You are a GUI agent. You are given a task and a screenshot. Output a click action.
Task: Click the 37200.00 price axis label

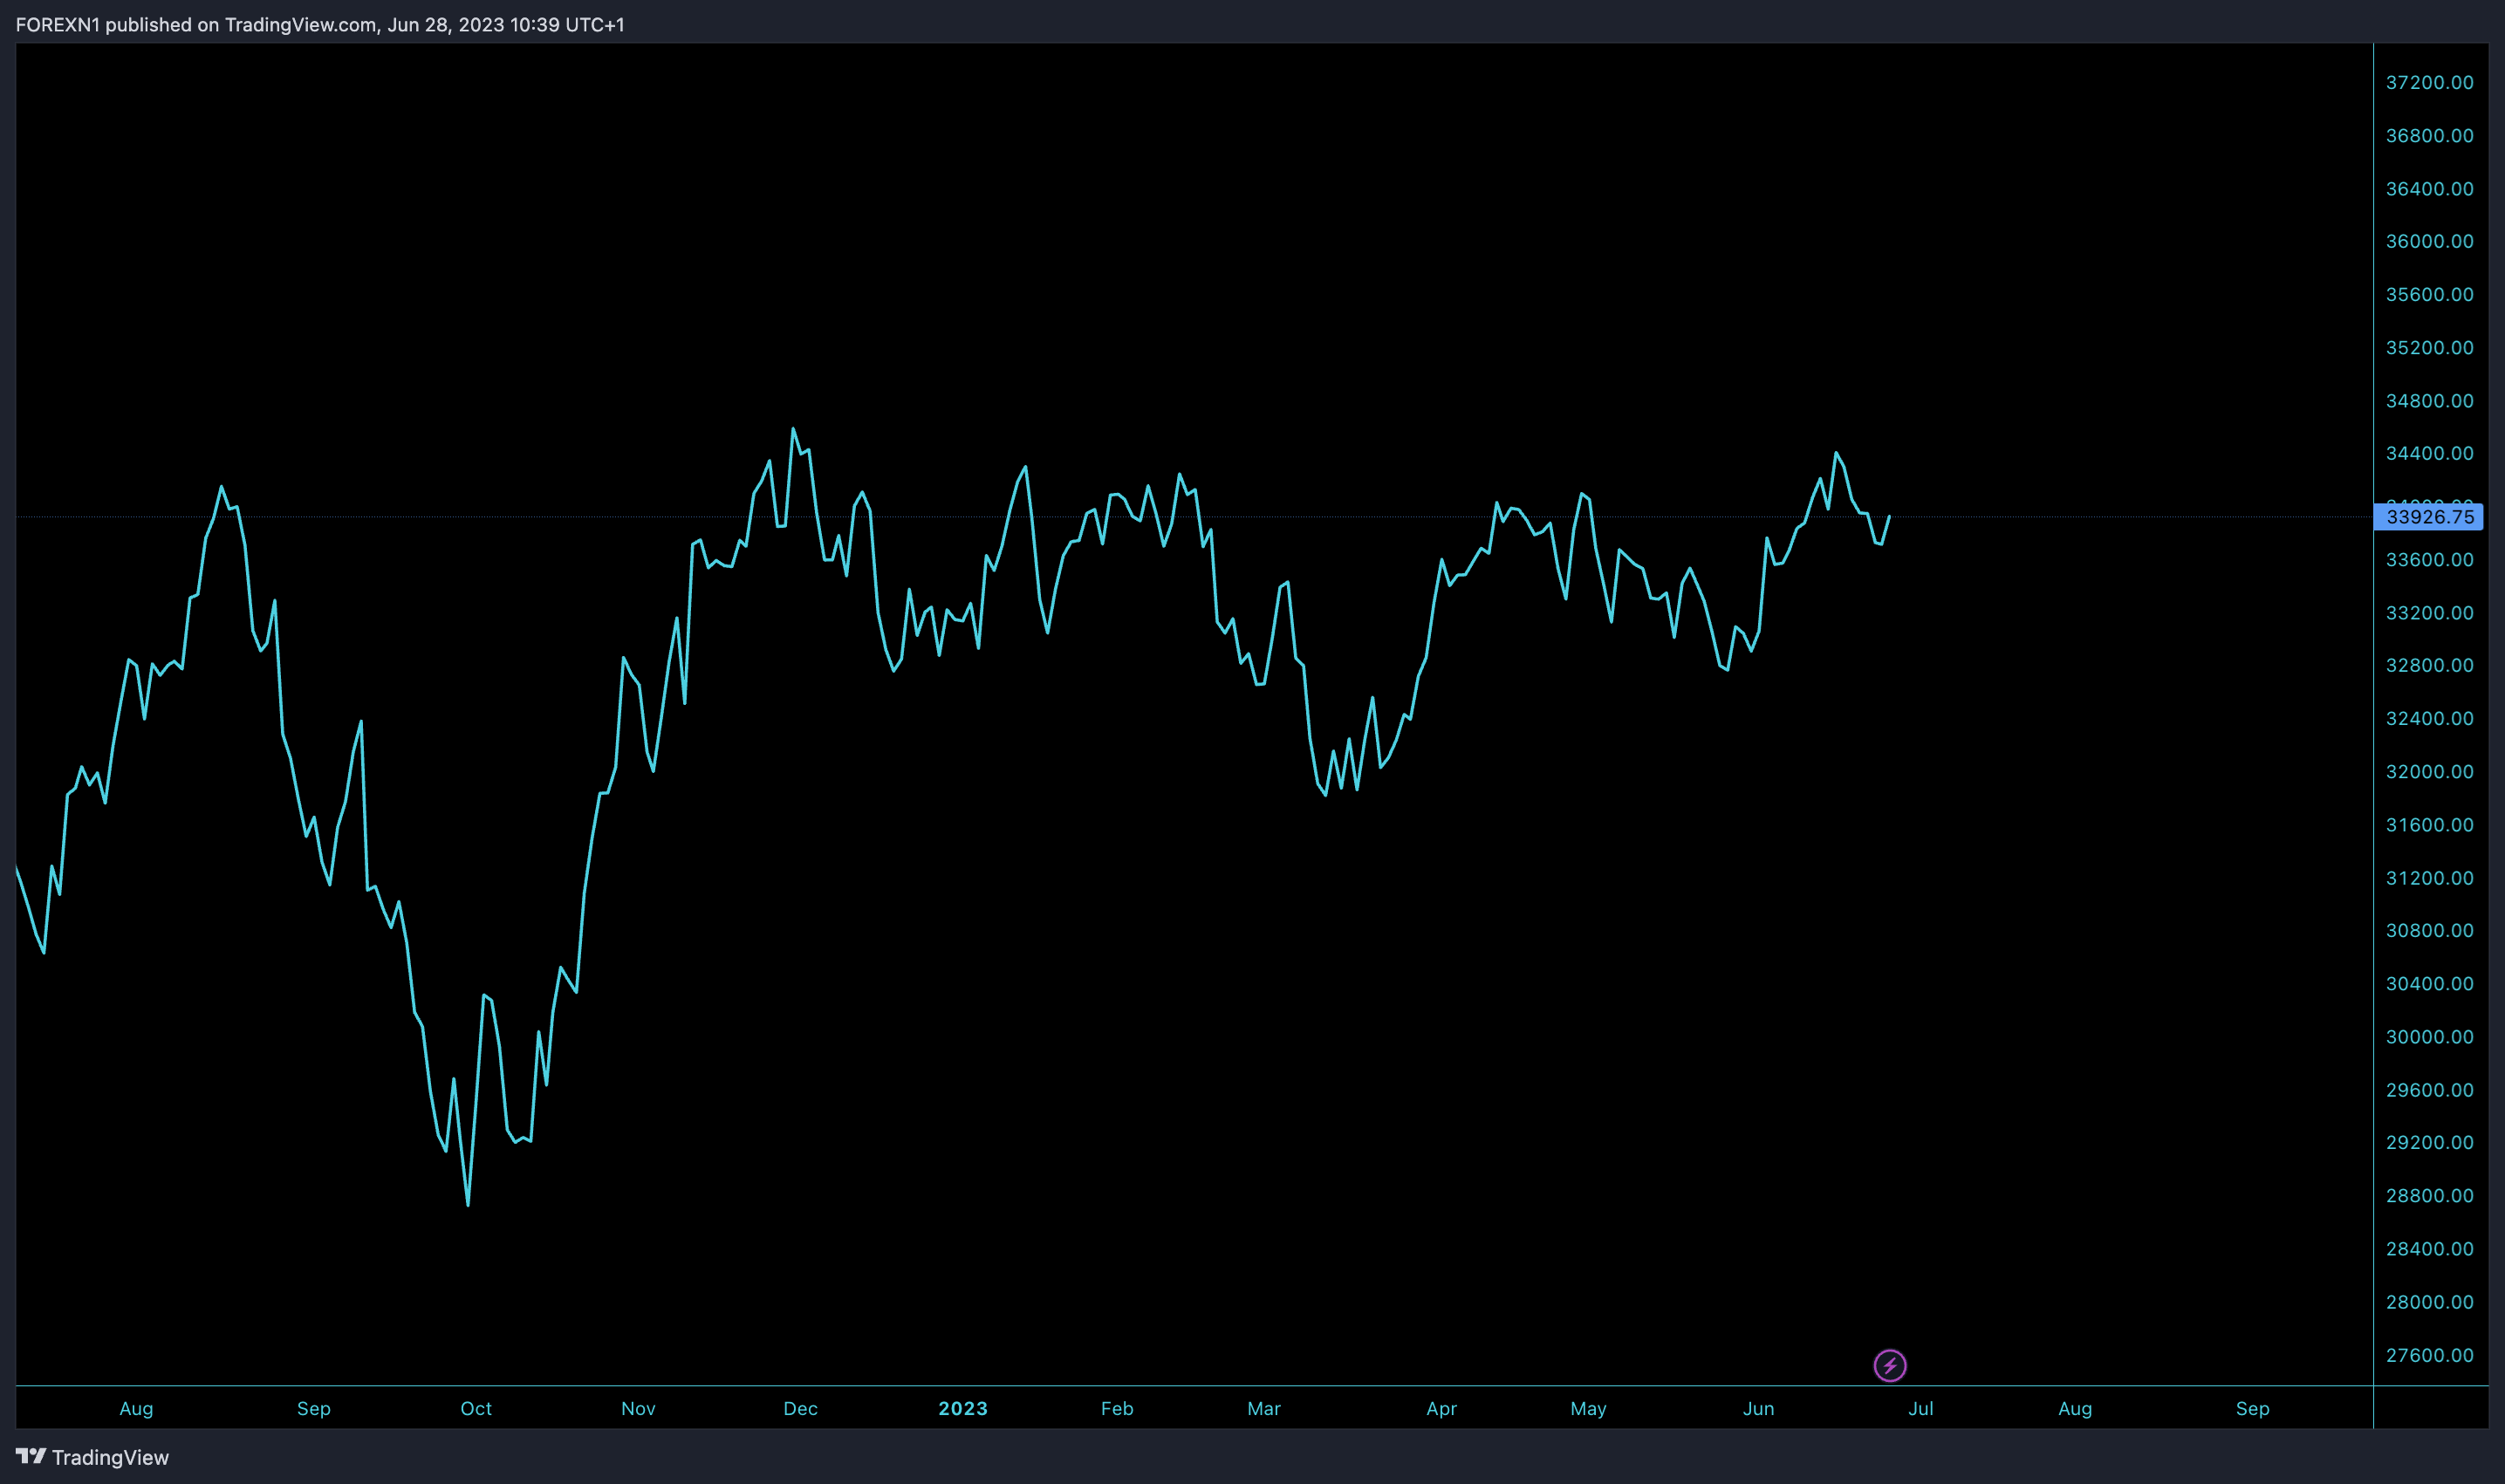tap(2429, 83)
